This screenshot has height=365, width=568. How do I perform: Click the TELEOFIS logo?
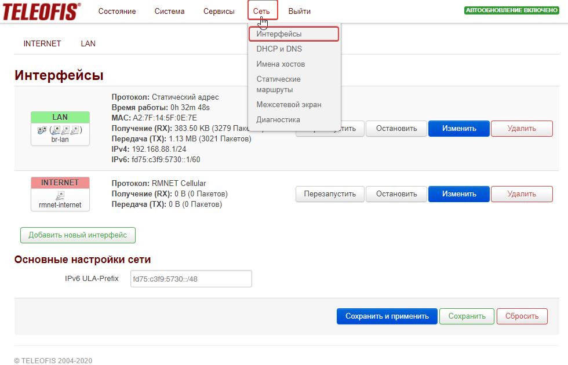pos(42,11)
